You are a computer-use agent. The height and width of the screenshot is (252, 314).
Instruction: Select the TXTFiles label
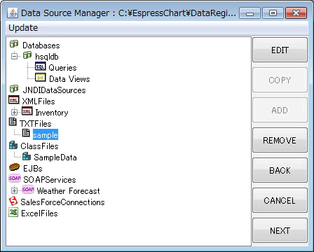[x=36, y=124]
